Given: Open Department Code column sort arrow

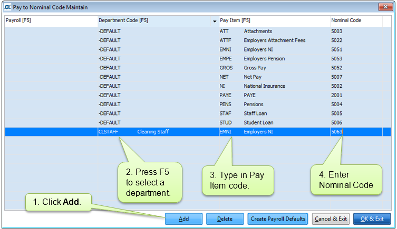Looking at the screenshot, I should 215,22.
